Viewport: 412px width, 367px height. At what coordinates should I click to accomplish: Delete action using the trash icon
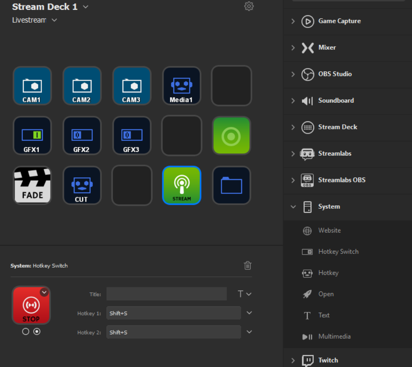click(x=248, y=266)
